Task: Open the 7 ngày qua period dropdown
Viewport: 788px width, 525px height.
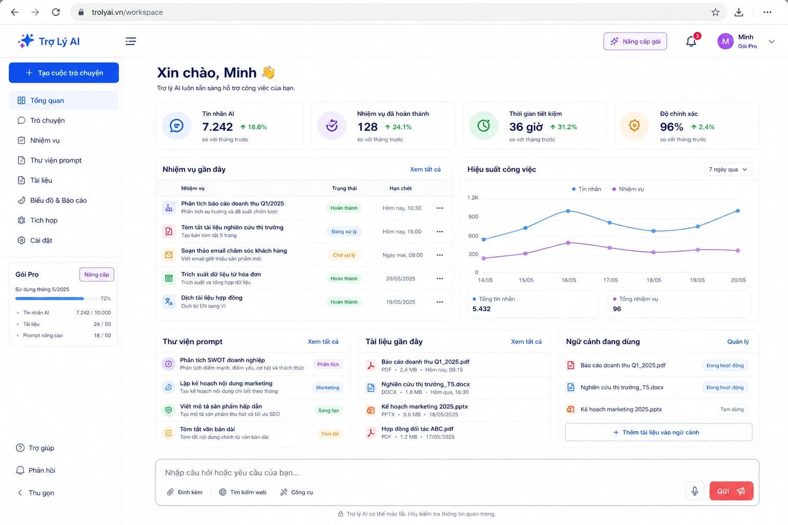Action: tap(728, 170)
